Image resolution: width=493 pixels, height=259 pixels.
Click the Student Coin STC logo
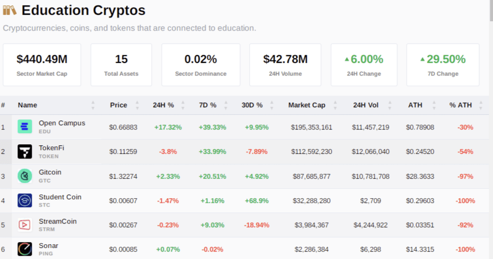tap(24, 200)
